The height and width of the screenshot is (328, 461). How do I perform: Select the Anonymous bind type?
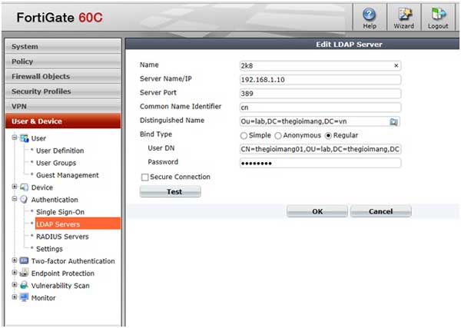point(278,135)
